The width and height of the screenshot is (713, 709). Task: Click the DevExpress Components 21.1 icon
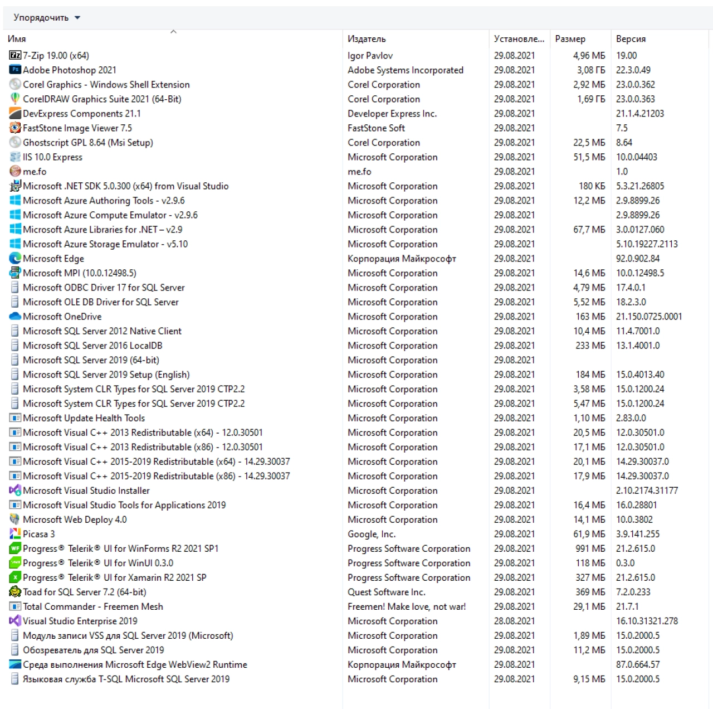15,113
